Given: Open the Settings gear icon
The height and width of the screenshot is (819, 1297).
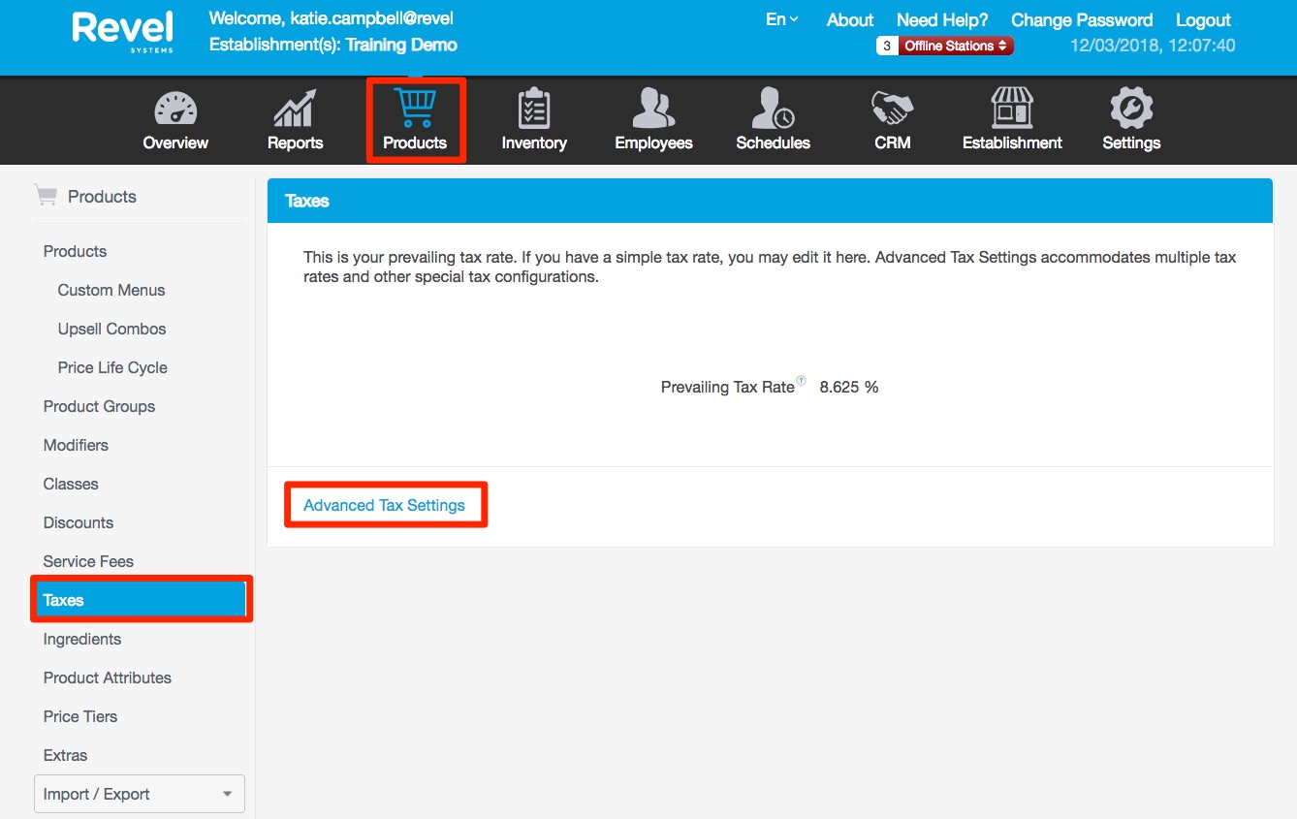Looking at the screenshot, I should pos(1130,110).
